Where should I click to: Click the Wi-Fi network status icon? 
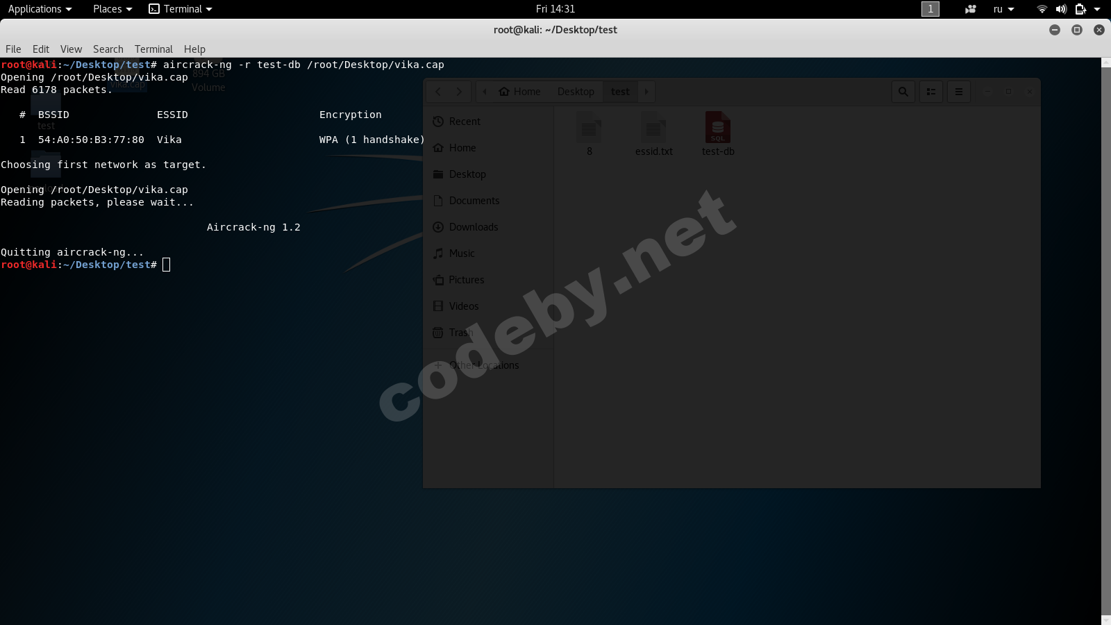tap(1042, 9)
